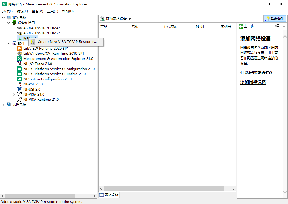Click the NI System Configuration 21.0 icon
288x204 pixels.
tap(20, 79)
